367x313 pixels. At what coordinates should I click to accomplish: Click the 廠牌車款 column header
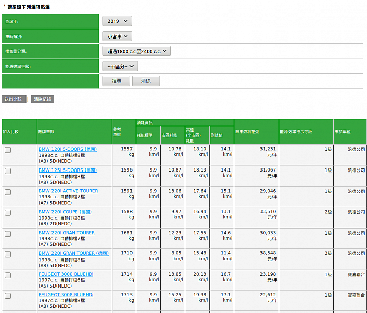click(x=74, y=132)
